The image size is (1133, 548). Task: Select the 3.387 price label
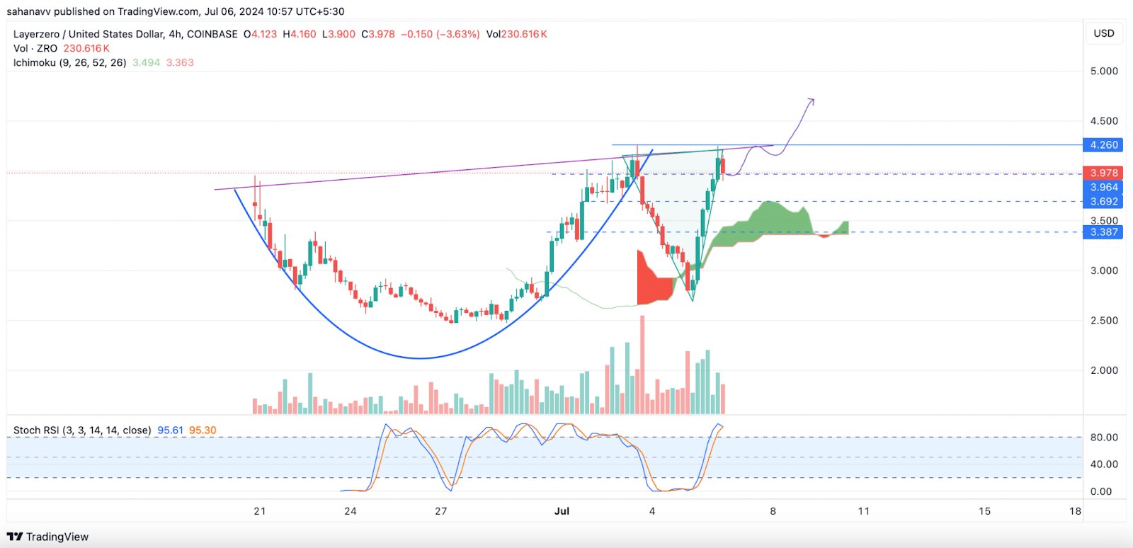(x=1103, y=232)
